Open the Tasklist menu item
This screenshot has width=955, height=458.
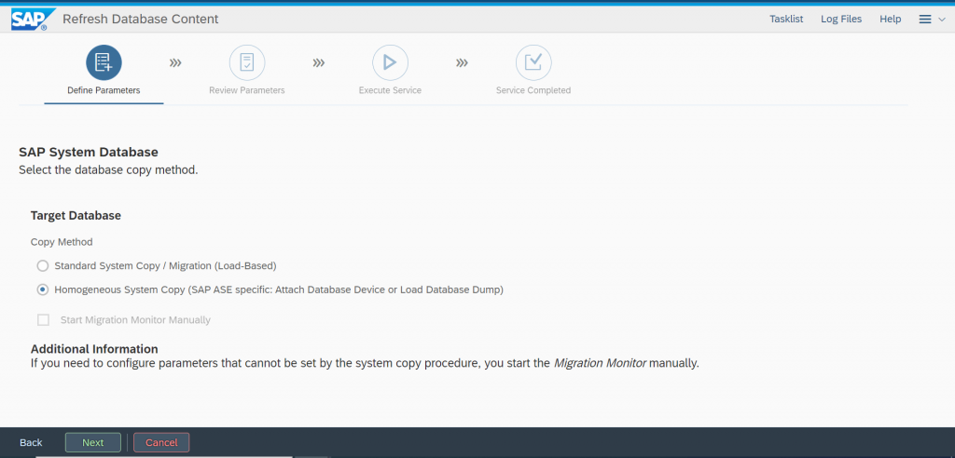786,19
